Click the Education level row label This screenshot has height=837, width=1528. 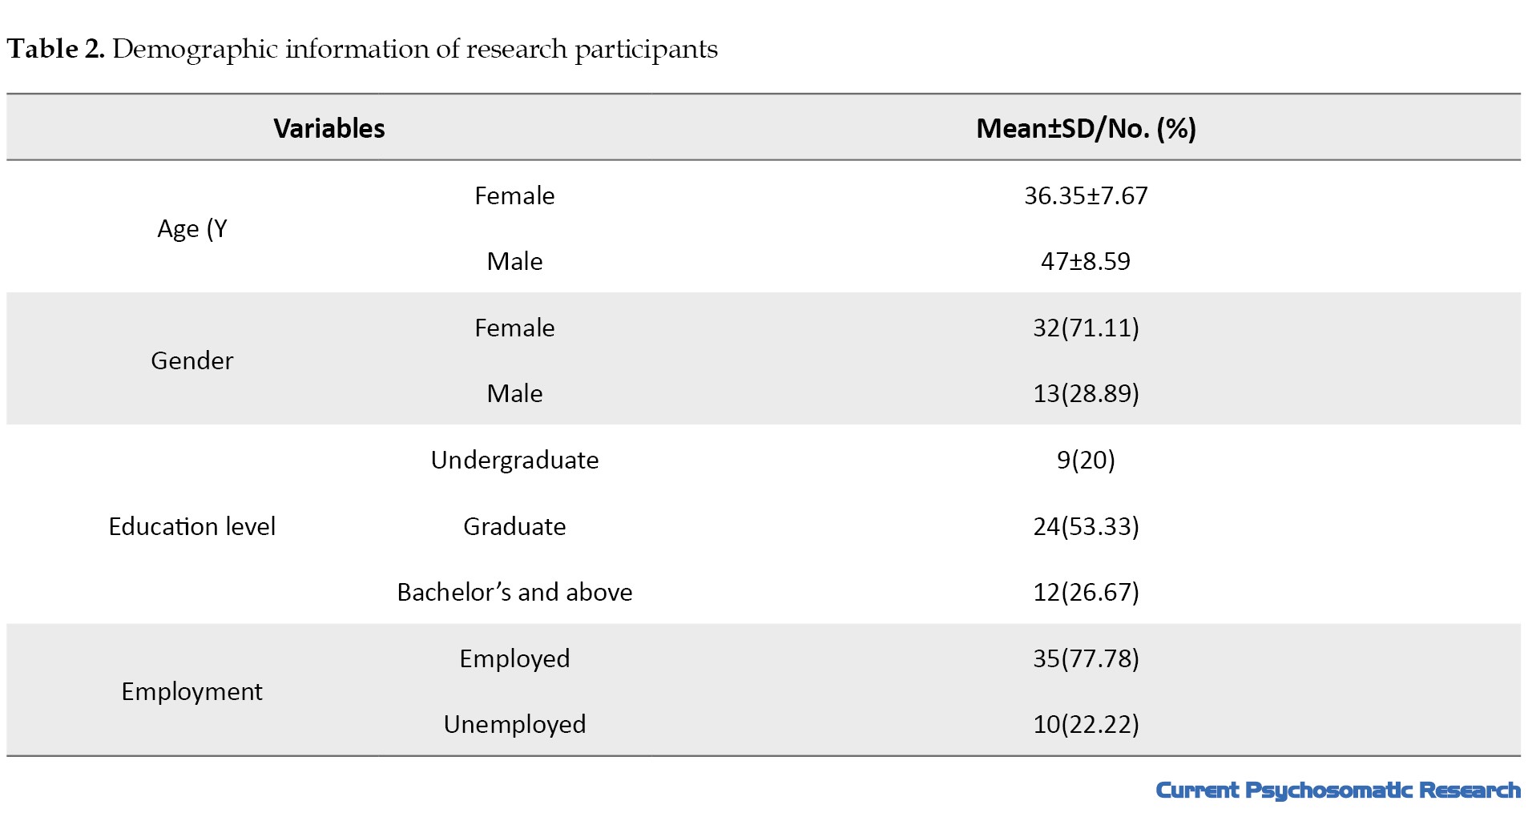point(192,526)
